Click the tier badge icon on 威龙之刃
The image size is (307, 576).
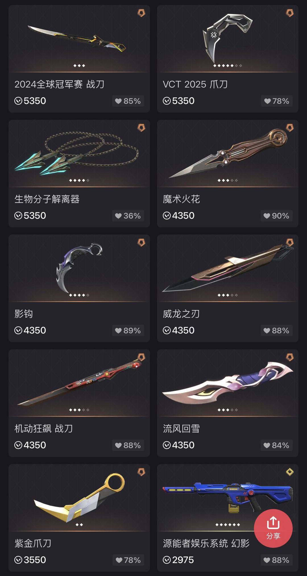(290, 243)
